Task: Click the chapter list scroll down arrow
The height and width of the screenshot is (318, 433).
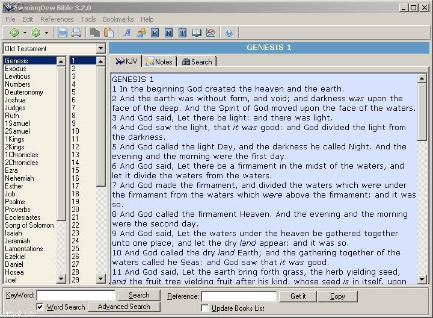Action: [x=101, y=278]
